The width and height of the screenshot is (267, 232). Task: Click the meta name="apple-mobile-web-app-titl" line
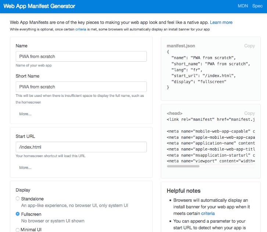211,149
